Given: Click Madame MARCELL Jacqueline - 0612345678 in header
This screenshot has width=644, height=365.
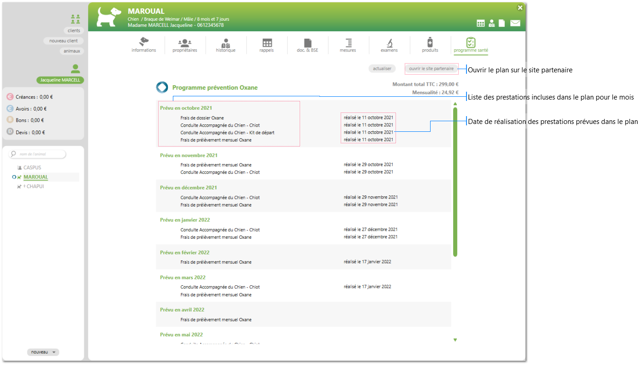Looking at the screenshot, I should [x=176, y=25].
